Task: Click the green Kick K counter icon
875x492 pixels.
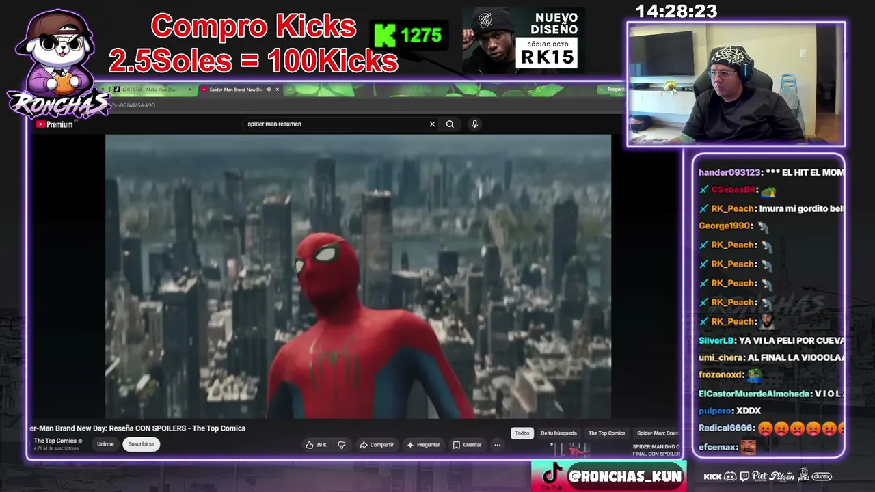Action: [385, 36]
